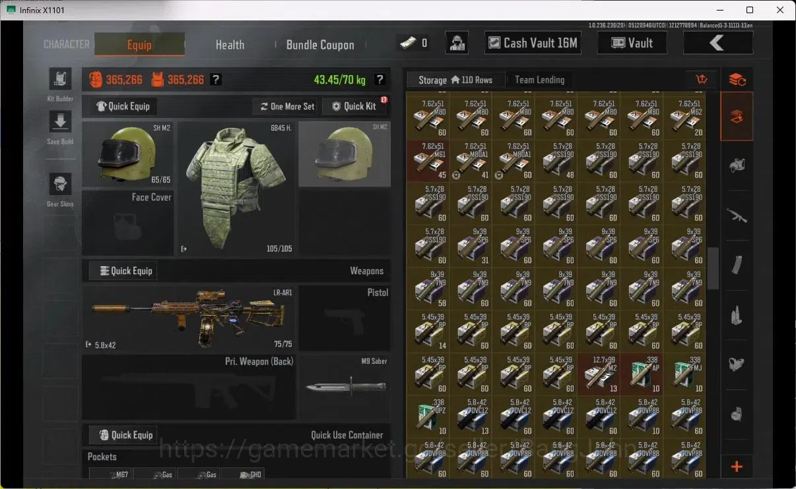Select the .338 FMJ ammo box
This screenshot has width=796, height=489.
click(x=684, y=373)
